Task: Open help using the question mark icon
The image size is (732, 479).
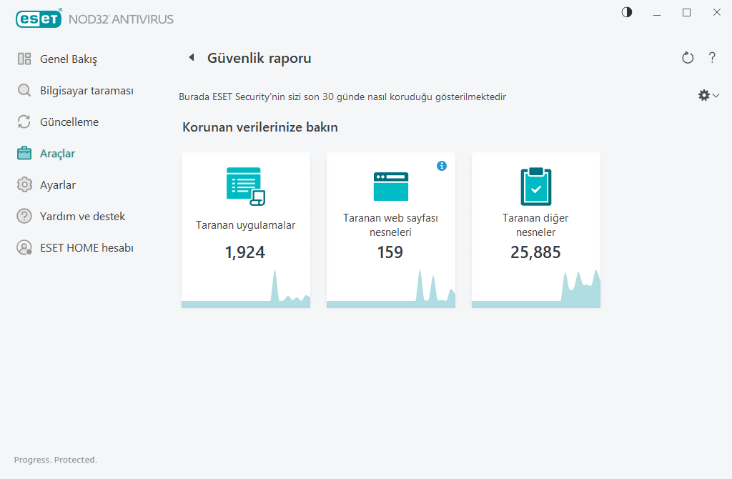Action: coord(712,58)
